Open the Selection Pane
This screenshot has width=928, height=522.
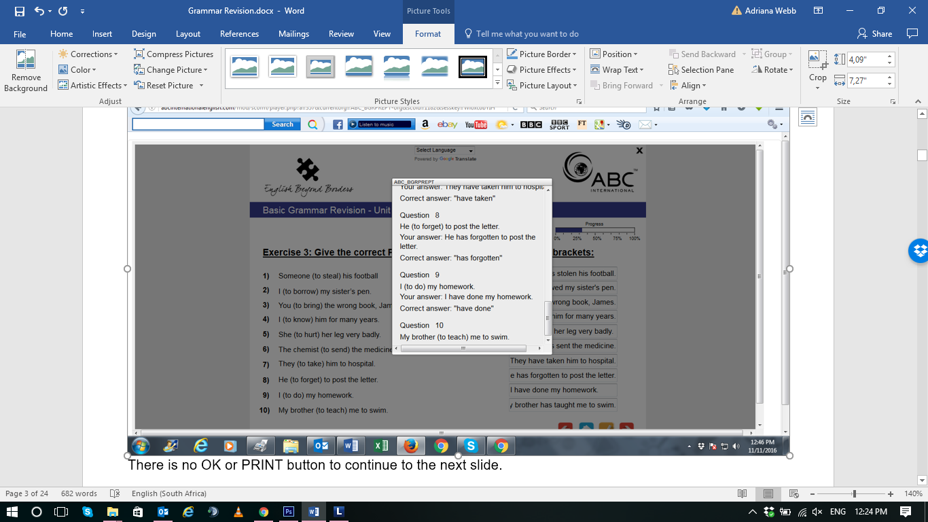701,70
